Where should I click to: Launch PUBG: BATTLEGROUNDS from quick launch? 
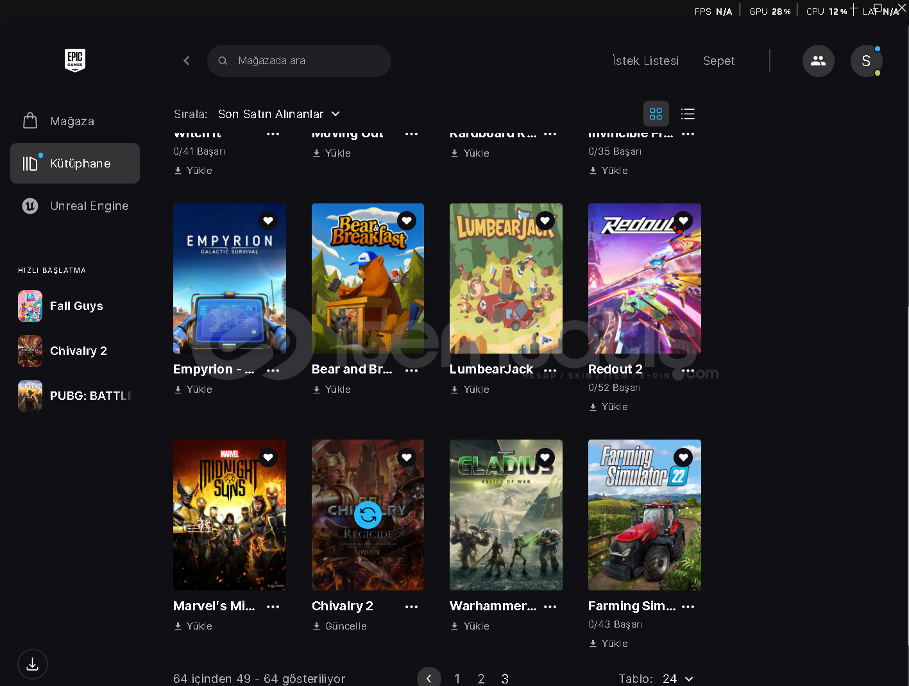75,396
